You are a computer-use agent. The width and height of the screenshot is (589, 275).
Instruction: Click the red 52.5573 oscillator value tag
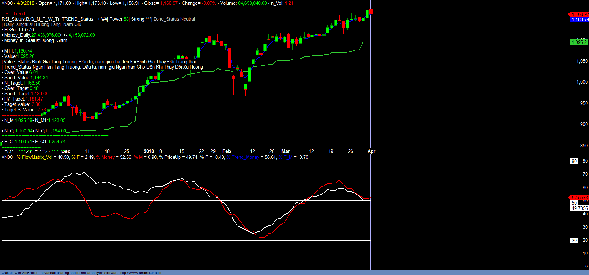point(579,198)
